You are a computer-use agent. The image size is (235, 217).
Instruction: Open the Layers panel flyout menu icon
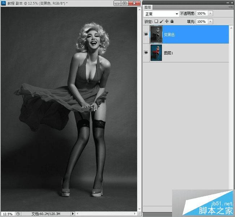pos(231,7)
